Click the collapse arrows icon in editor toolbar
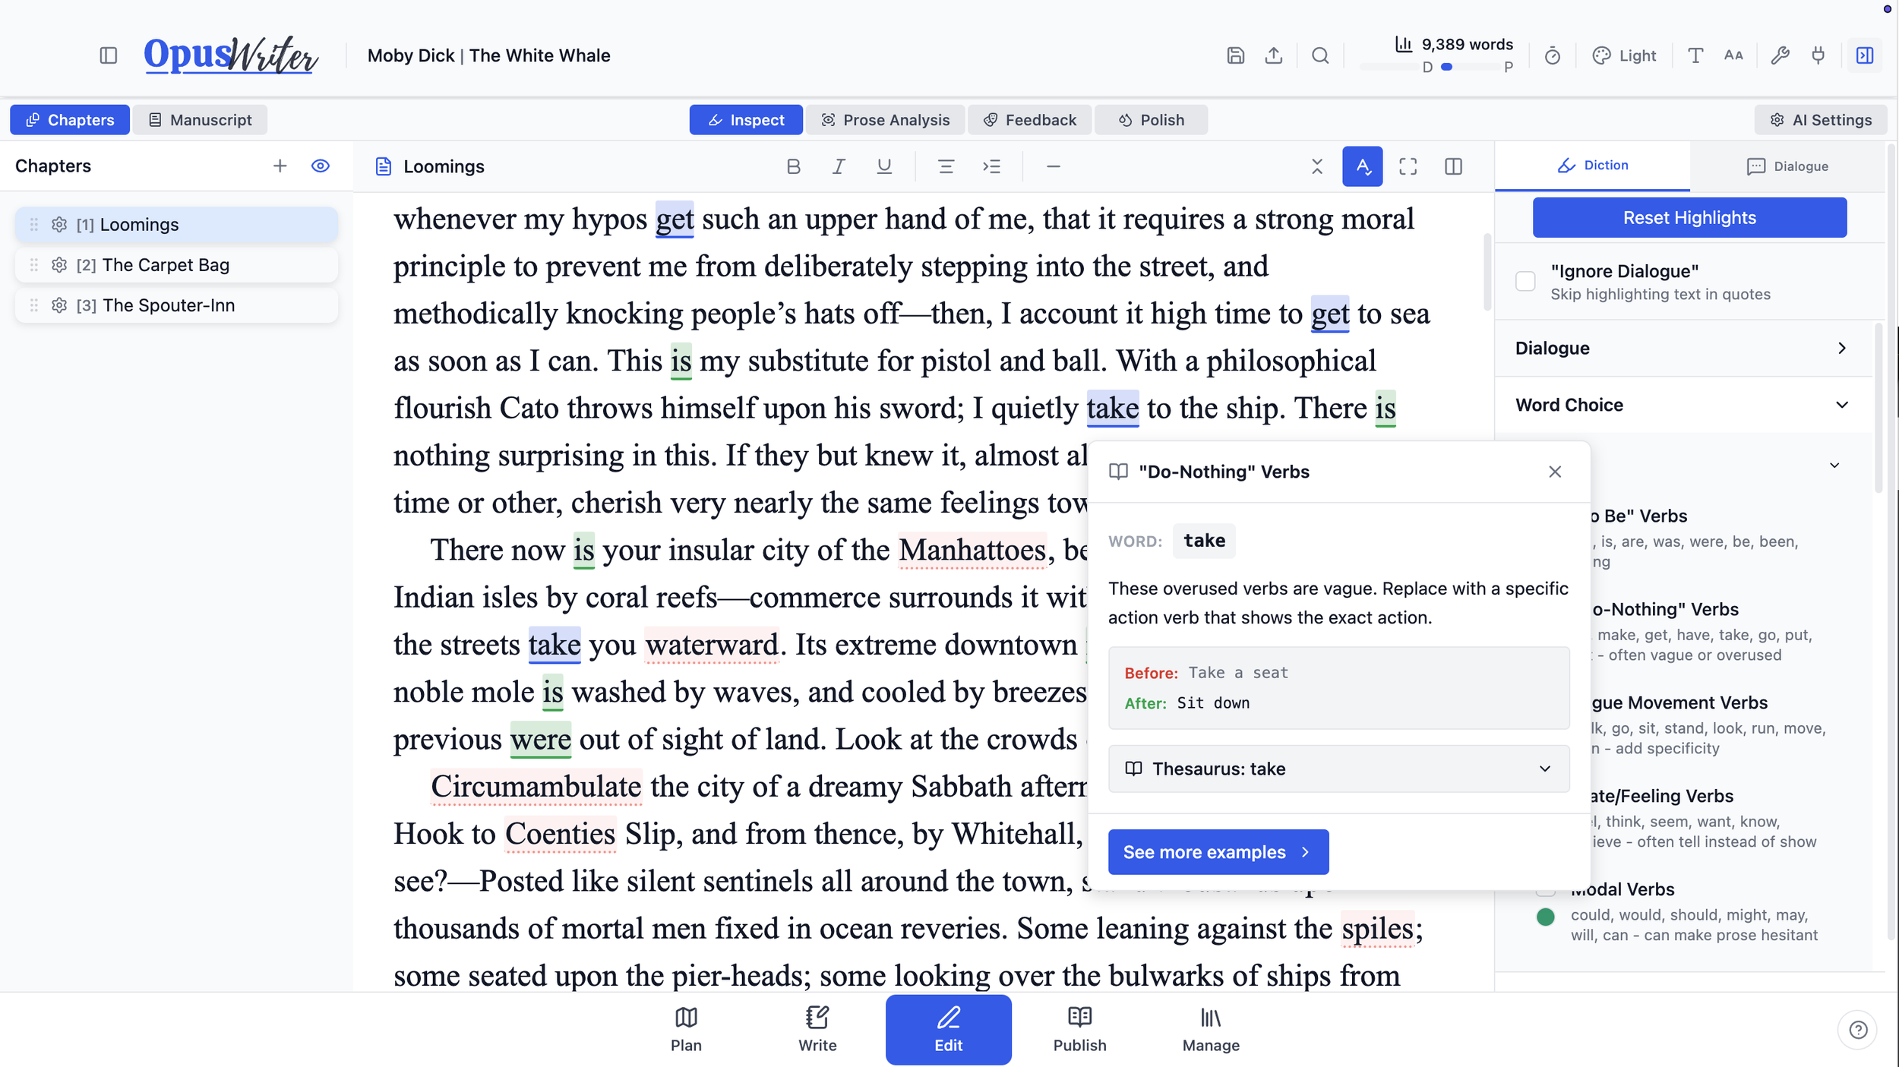The height and width of the screenshot is (1067, 1899). point(1317,166)
